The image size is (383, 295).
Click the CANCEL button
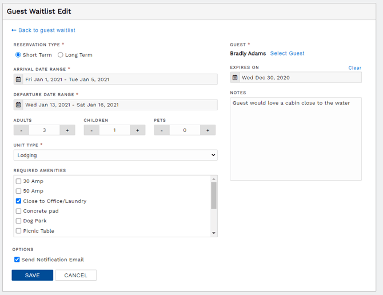coord(75,275)
